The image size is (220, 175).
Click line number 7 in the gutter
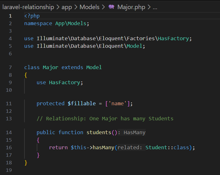[x=10, y=67]
